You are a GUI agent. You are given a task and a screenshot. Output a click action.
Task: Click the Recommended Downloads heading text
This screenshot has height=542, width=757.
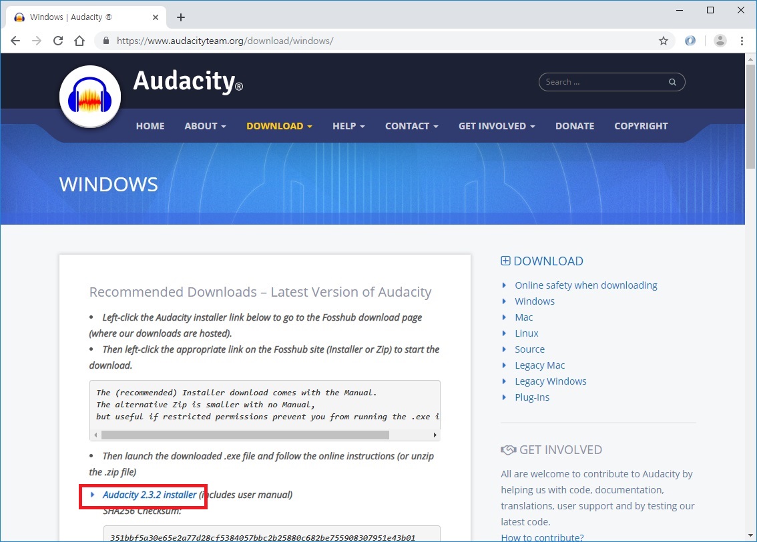(260, 292)
